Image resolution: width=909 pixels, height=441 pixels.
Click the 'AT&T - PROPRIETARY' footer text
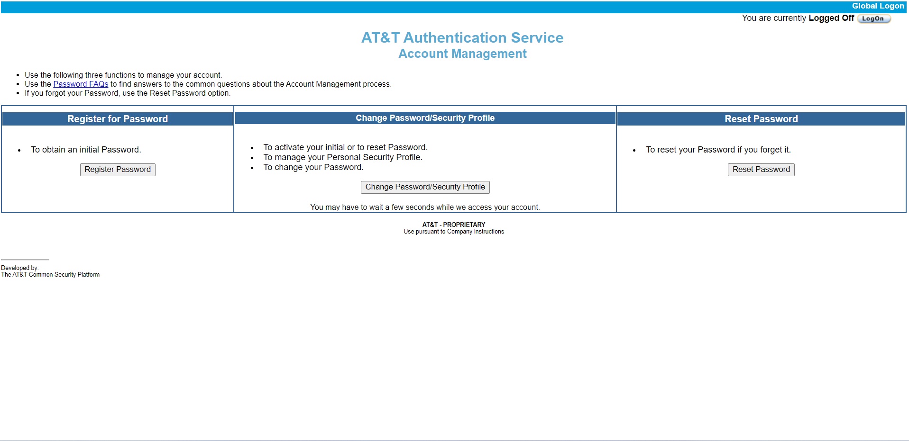[x=454, y=225]
